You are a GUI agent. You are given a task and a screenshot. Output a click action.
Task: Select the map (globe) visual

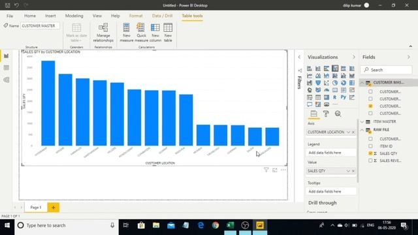pyautogui.click(x=310, y=90)
